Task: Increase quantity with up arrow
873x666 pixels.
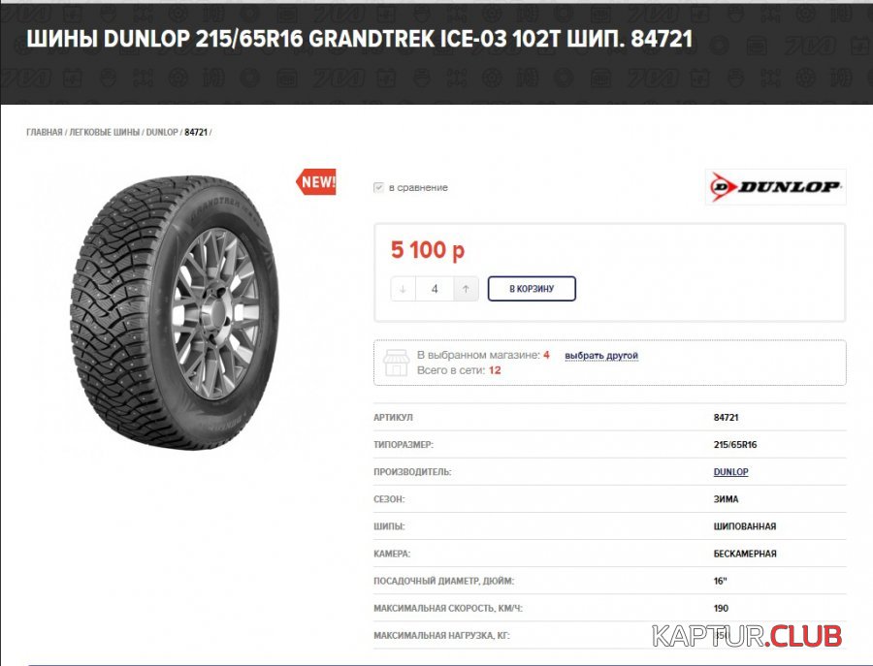Action: pyautogui.click(x=466, y=289)
